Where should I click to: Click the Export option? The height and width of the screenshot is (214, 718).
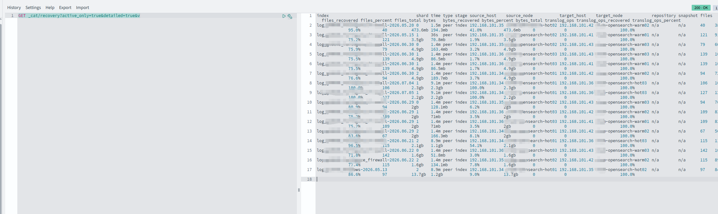click(65, 7)
